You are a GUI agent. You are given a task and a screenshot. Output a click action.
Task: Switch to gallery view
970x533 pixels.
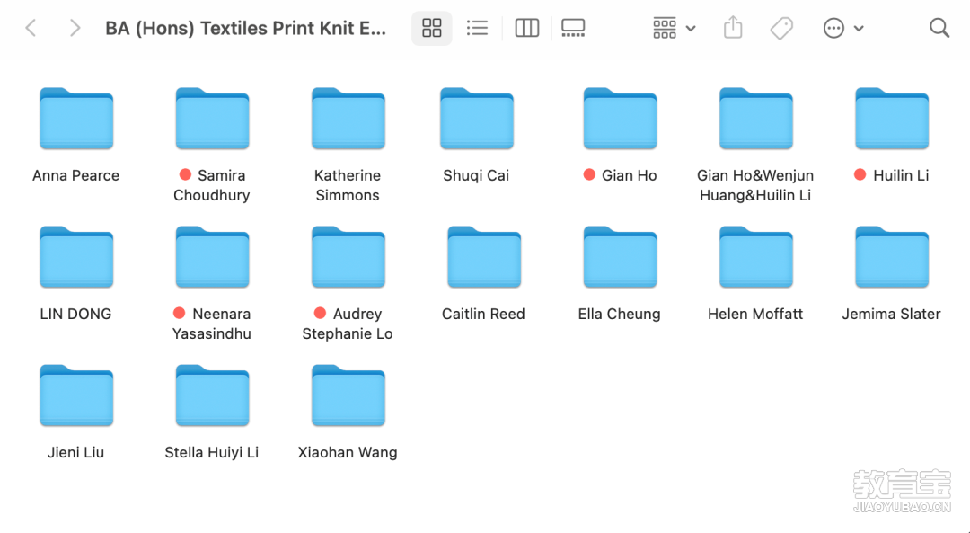pyautogui.click(x=573, y=28)
